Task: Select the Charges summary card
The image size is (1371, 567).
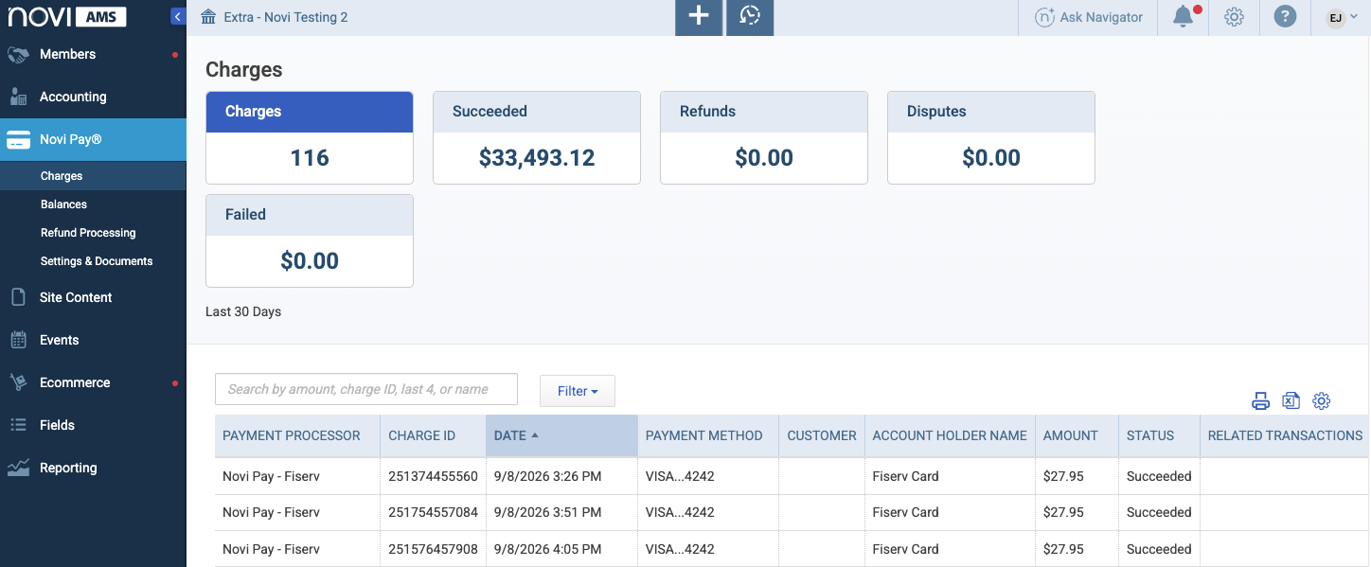Action: [x=310, y=137]
